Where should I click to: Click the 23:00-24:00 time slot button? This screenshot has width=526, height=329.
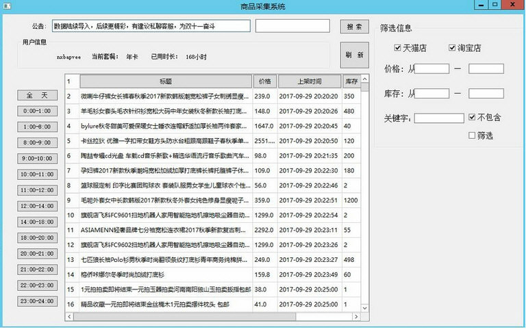pos(37,301)
